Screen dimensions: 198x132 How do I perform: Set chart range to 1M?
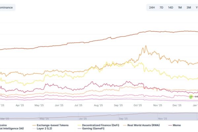tap(180, 7)
